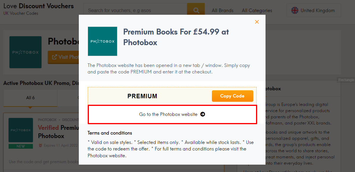Click the arrow icon next to Photobox website
Image resolution: width=355 pixels, height=172 pixels.
(203, 114)
